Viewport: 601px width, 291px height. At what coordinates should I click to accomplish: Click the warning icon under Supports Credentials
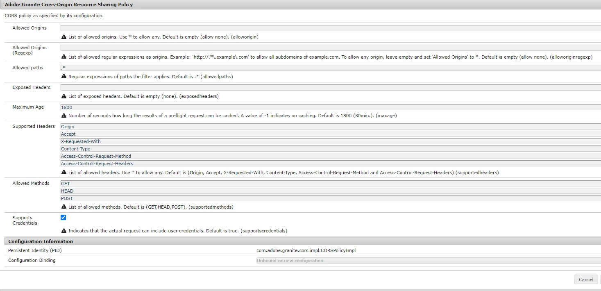click(64, 231)
